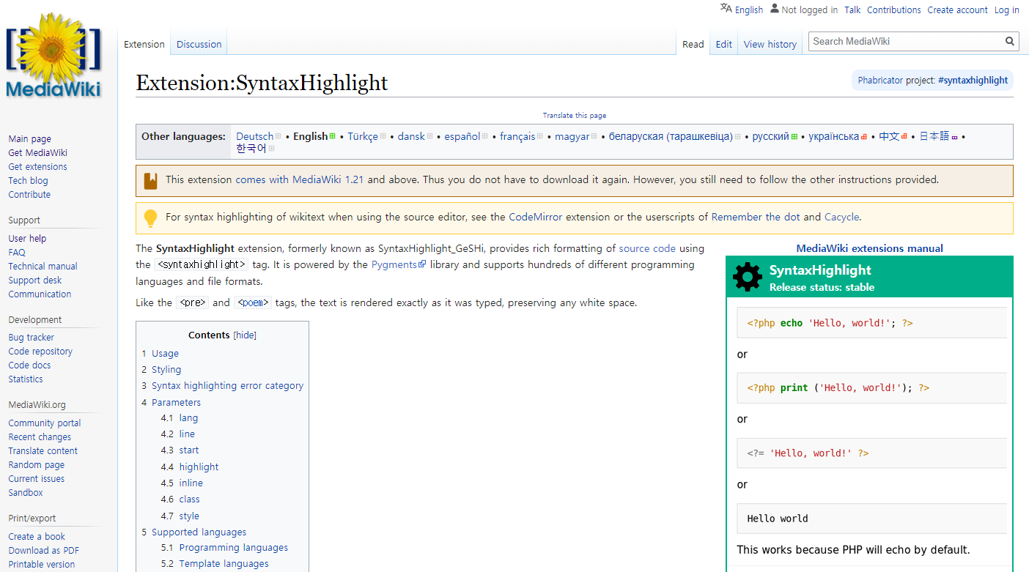1029x572 pixels.
Task: Open the comes with MediaWiki 1.21 link
Action: [x=300, y=179]
